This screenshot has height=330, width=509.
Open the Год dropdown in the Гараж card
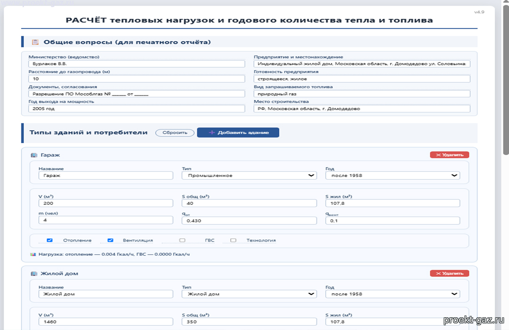tap(393, 176)
